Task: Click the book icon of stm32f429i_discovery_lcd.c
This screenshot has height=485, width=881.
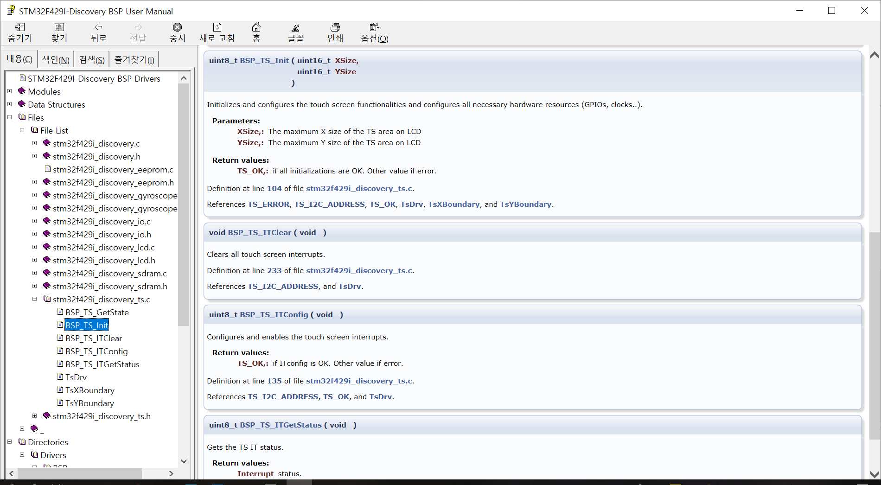Action: tap(47, 247)
